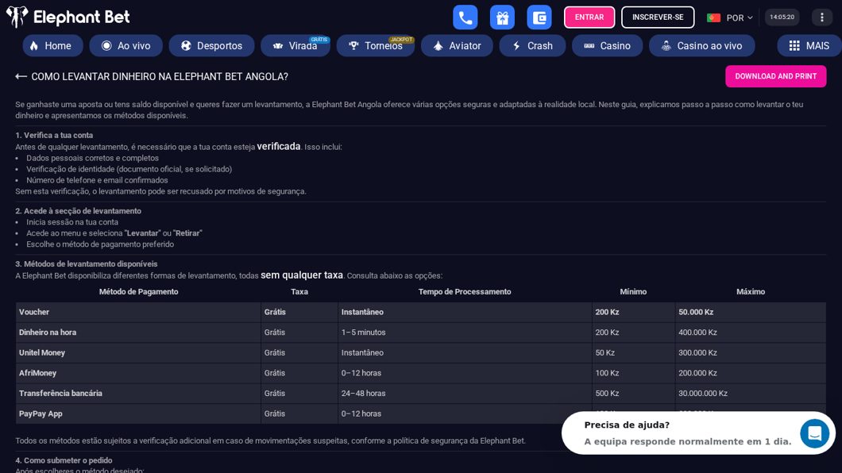The height and width of the screenshot is (473, 842).
Task: Click the '1. Verifica a tua conta' heading
Action: click(x=54, y=135)
